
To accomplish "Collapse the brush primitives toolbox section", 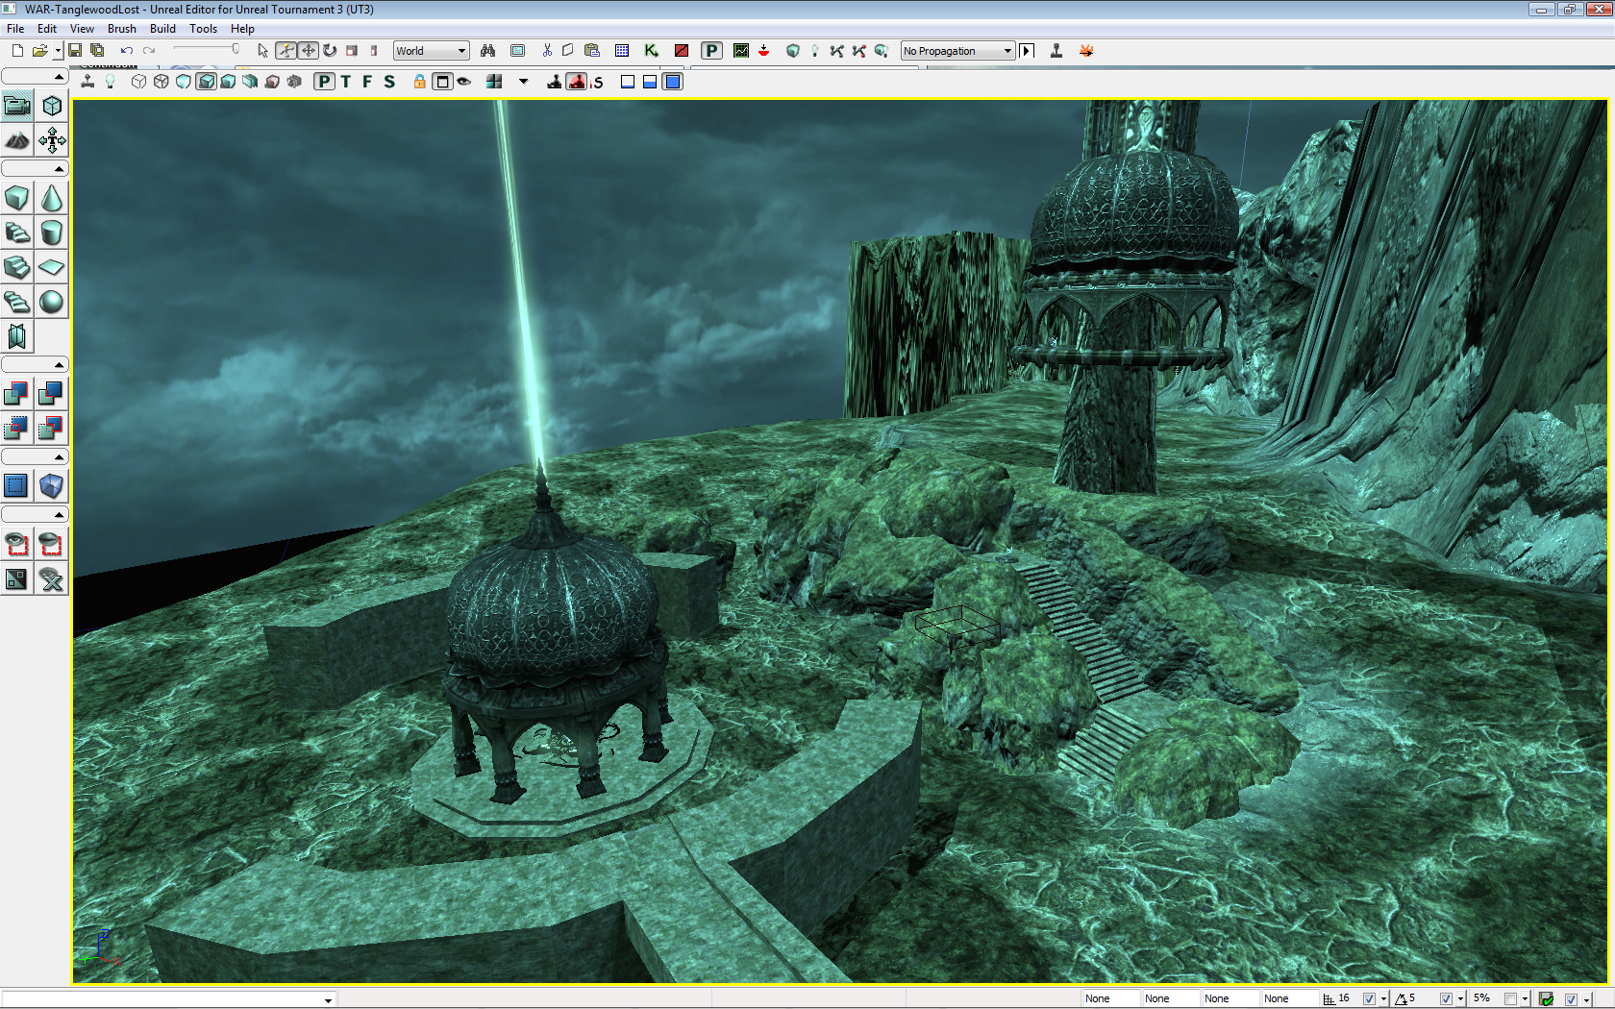I will click(35, 169).
